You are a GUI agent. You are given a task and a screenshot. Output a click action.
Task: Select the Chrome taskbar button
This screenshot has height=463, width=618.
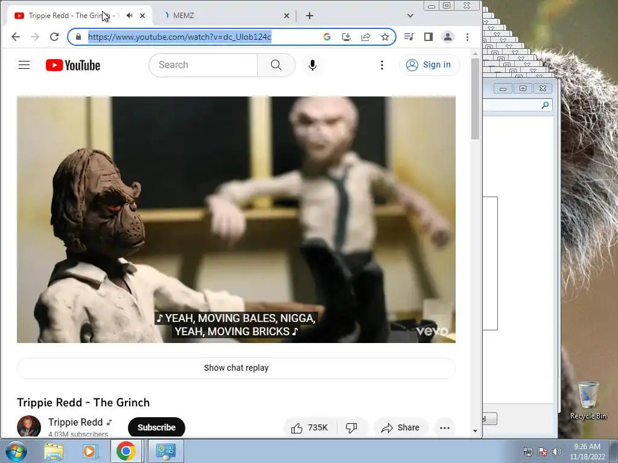tap(126, 451)
